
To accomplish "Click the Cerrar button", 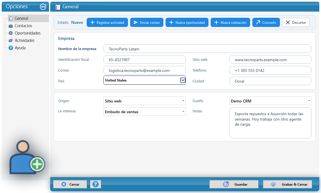I will coord(70,184).
